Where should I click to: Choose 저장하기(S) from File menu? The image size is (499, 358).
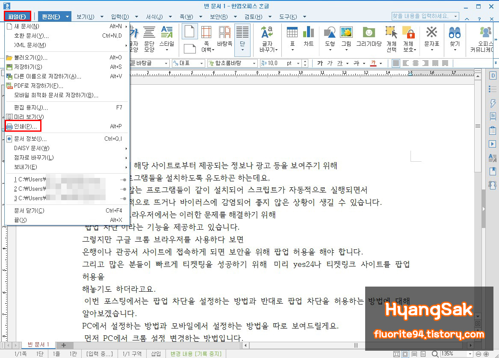point(67,67)
